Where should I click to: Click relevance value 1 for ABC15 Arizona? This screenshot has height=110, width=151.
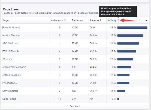[x=60, y=43]
